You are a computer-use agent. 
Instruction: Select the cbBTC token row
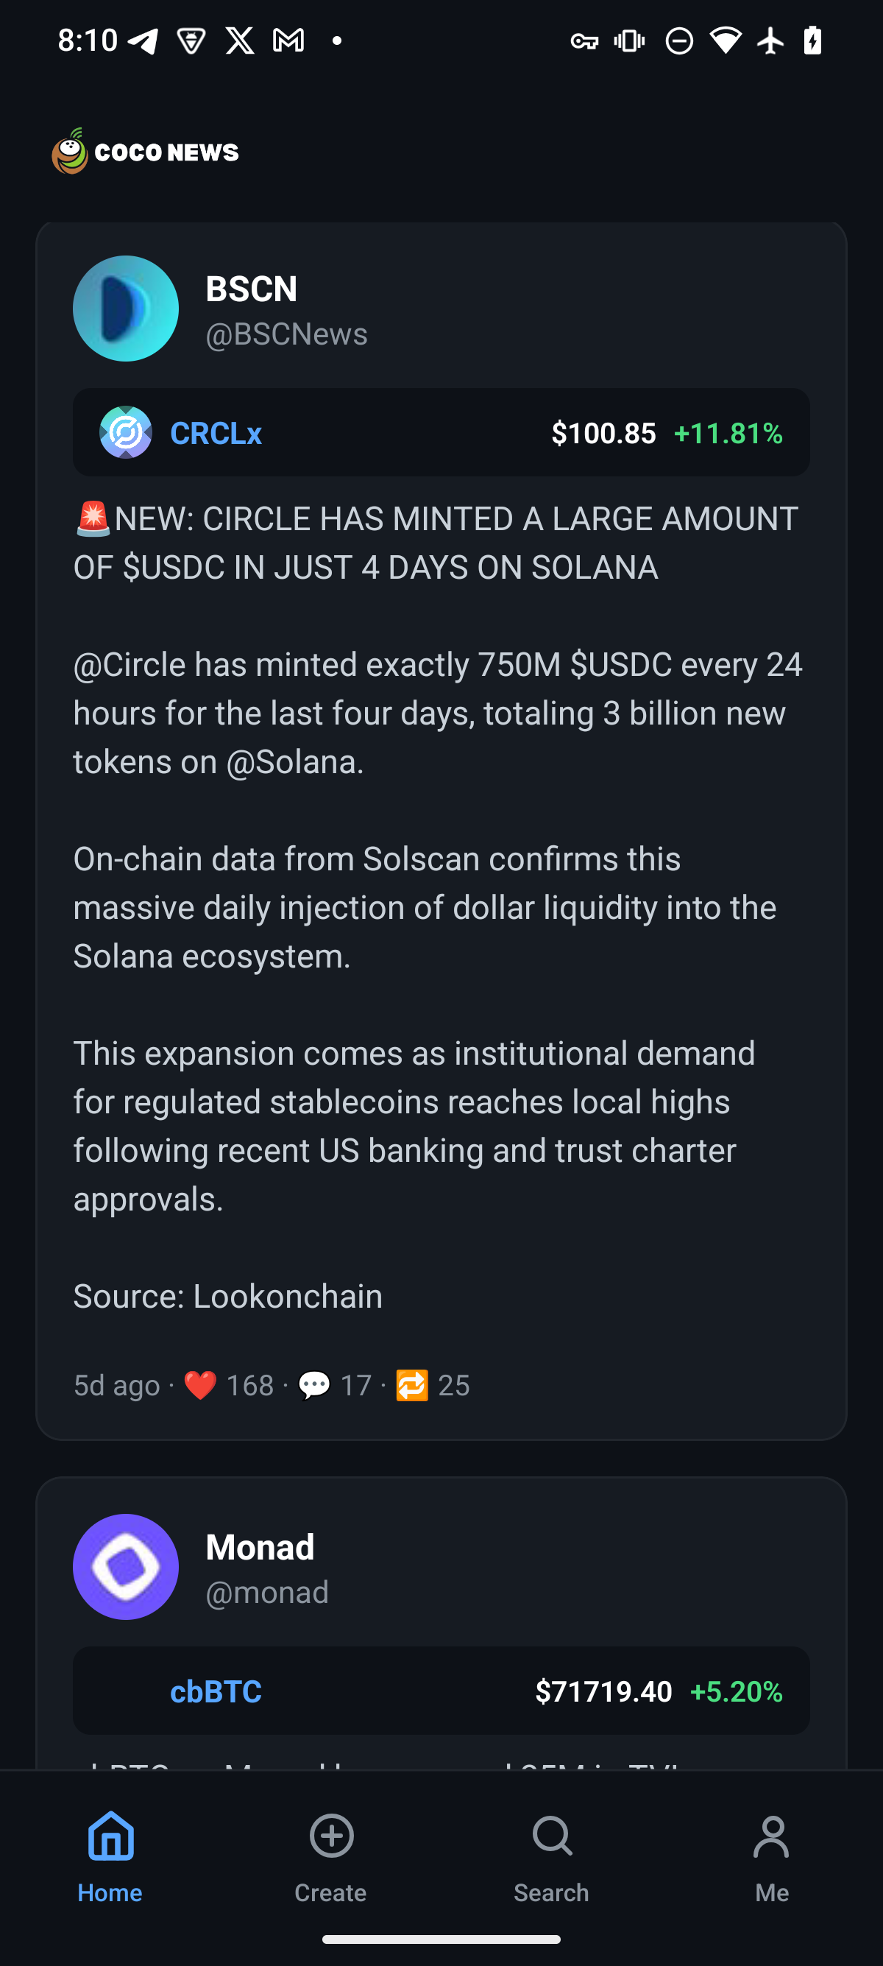(441, 1691)
